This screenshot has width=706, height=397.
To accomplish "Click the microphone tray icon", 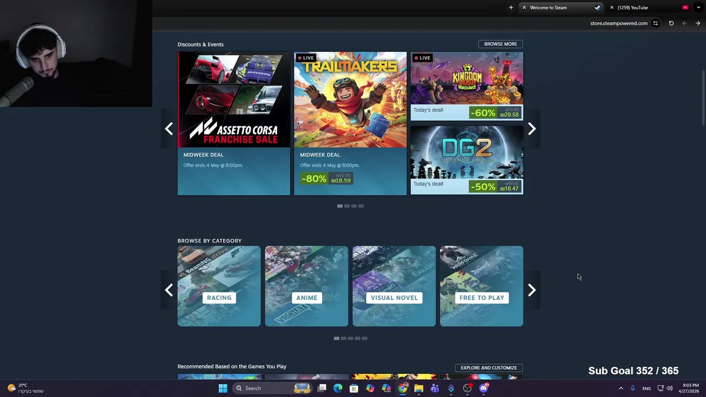I will [633, 388].
